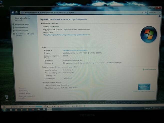Open Informacje wydajności i narzędzia link
This screenshot has height=123, width=164.
27,97
